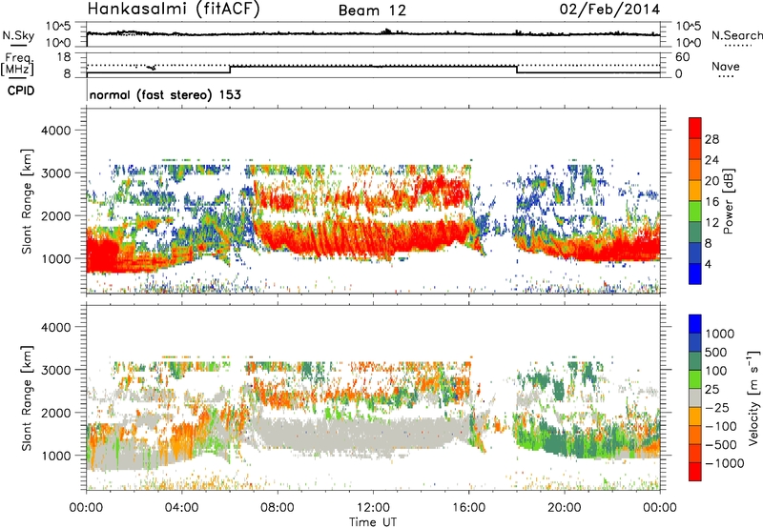Click the "Slant Range [km]" label of power panel
763x528 pixels.
(27, 201)
